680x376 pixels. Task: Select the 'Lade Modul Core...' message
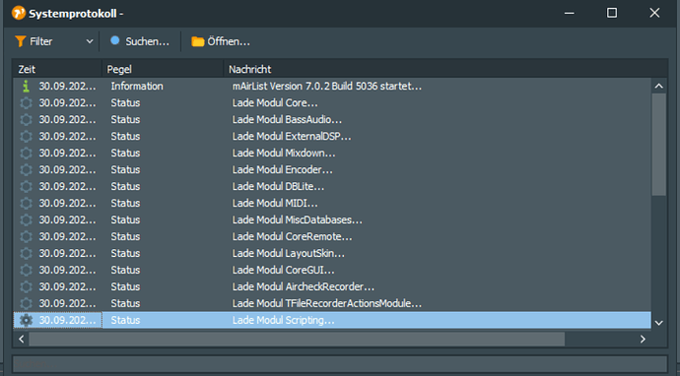tap(275, 103)
